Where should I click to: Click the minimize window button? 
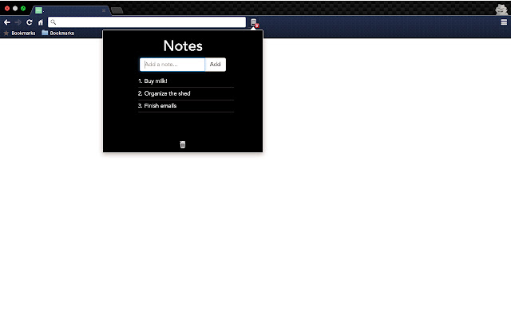point(15,9)
